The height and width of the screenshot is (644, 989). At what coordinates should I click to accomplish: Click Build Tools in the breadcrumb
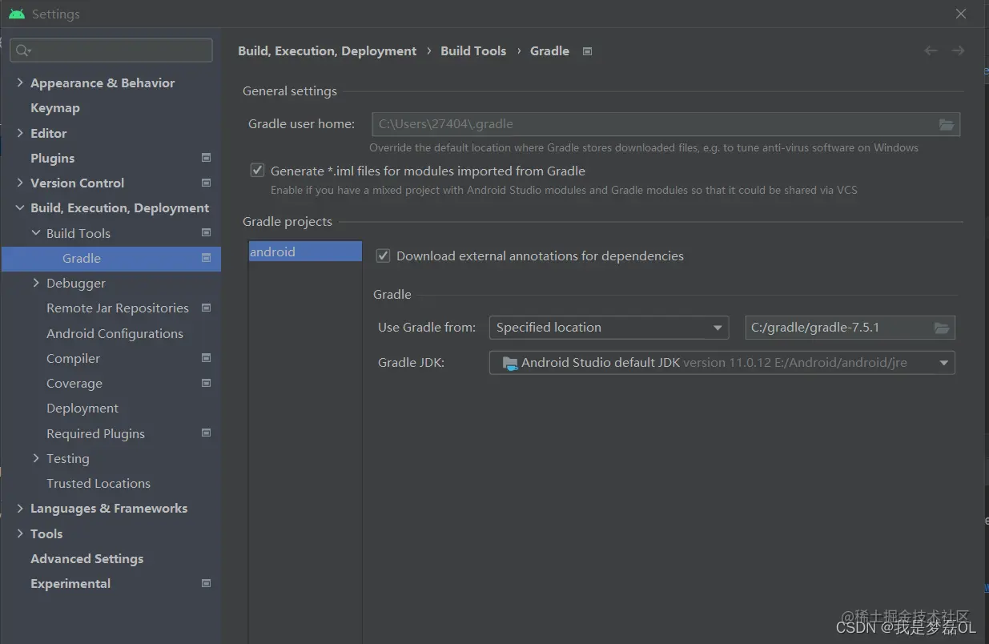click(473, 51)
